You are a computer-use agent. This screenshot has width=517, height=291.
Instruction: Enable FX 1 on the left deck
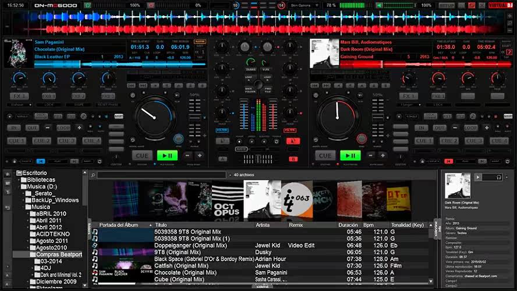click(x=19, y=96)
